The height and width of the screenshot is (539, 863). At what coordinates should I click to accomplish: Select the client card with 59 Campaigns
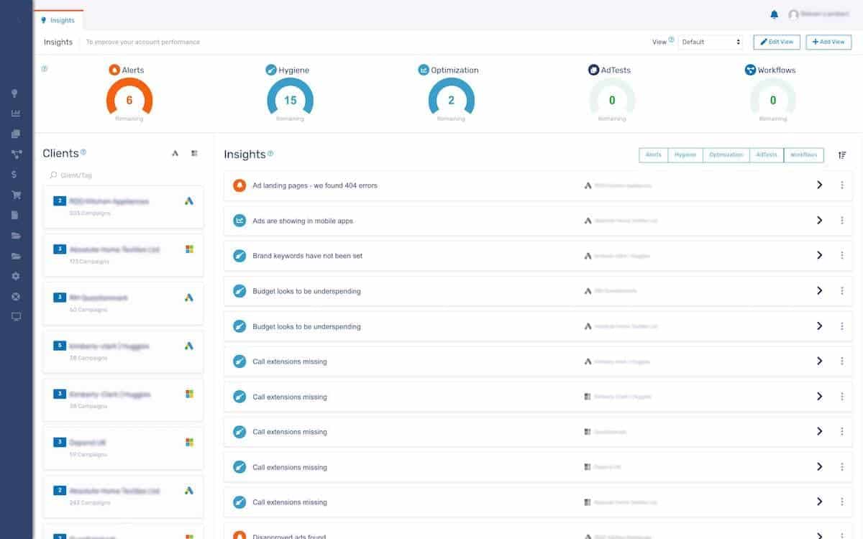tap(123, 447)
